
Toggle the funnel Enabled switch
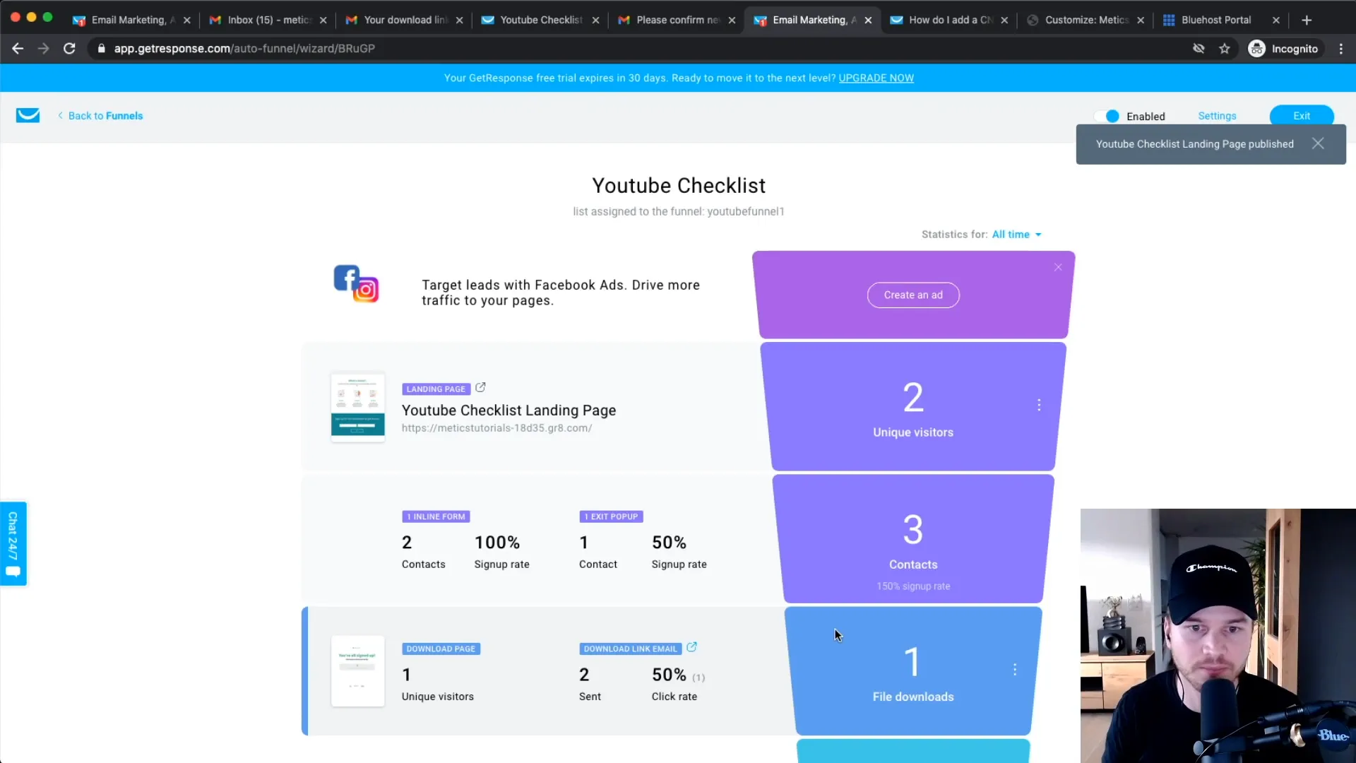click(x=1108, y=116)
